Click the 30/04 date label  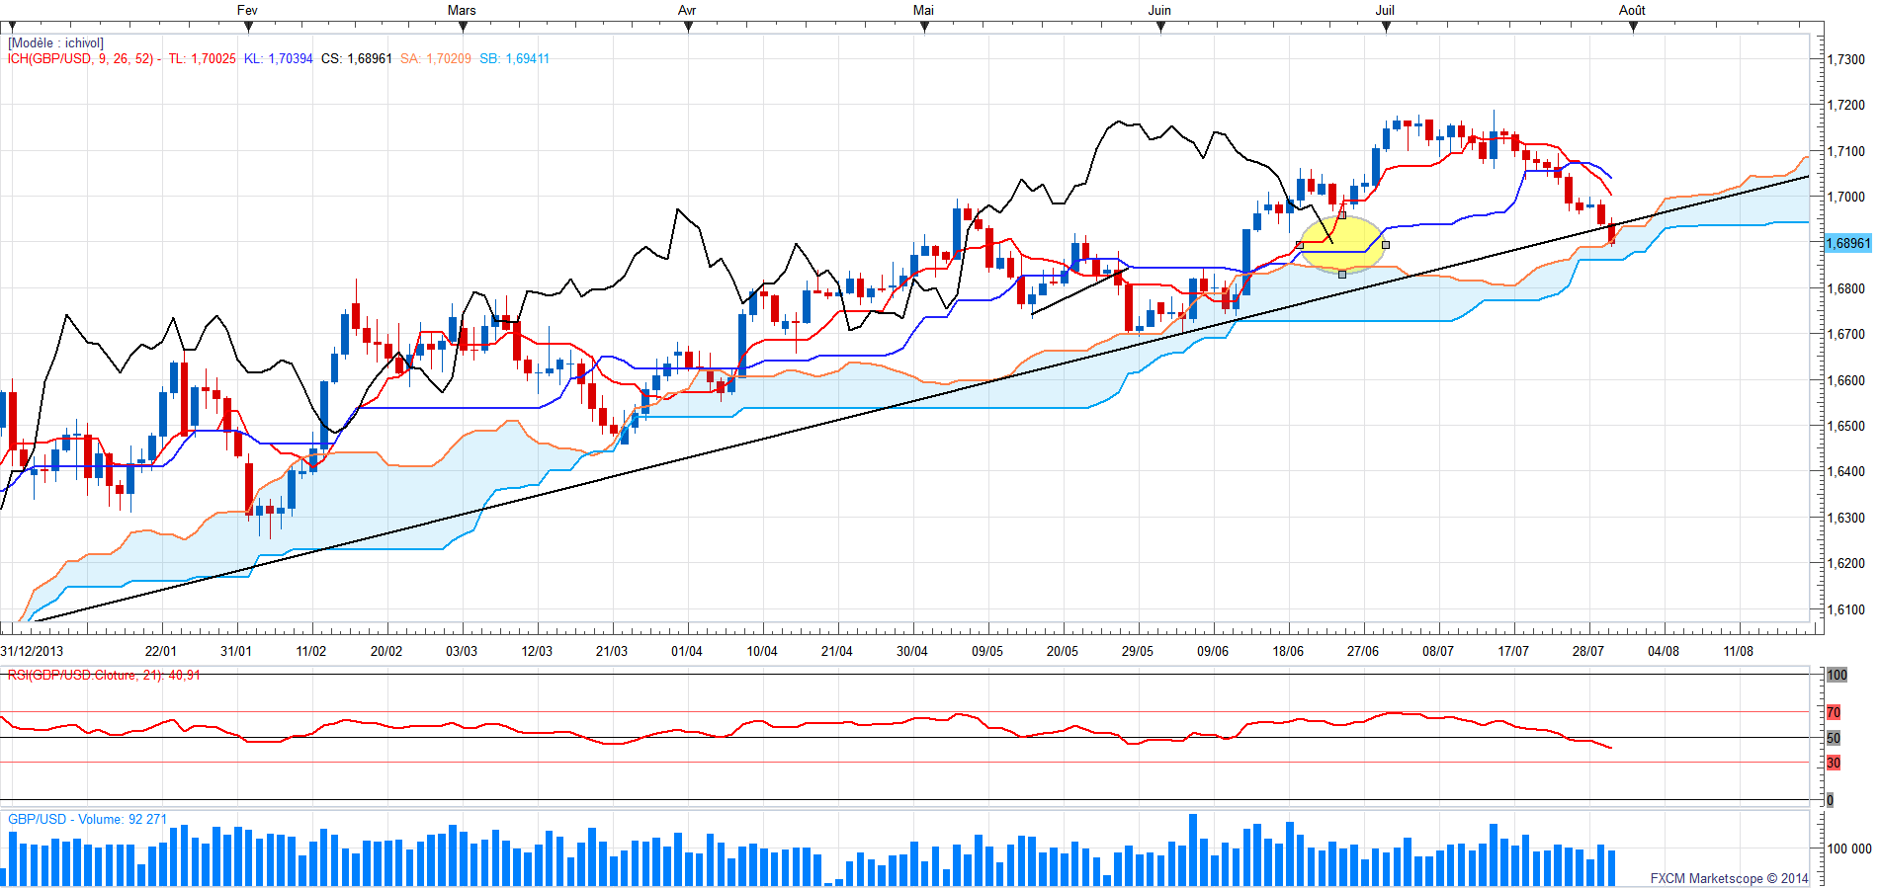912,651
